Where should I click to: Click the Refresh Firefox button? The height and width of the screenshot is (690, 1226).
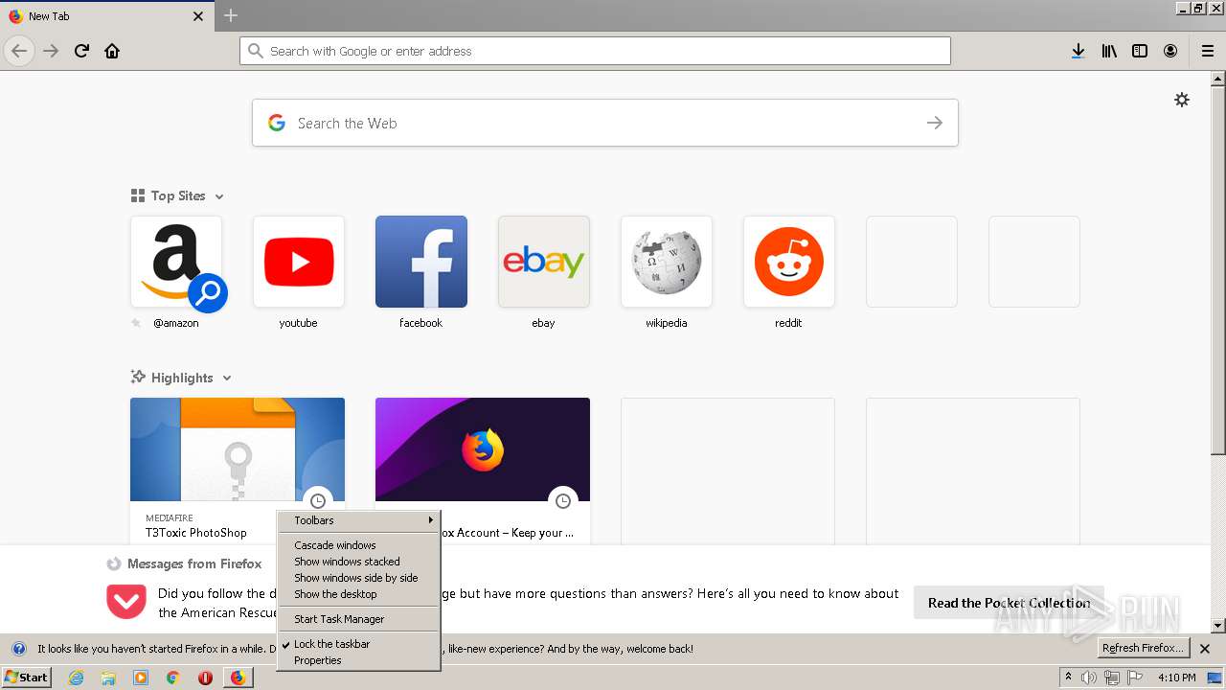(1144, 649)
